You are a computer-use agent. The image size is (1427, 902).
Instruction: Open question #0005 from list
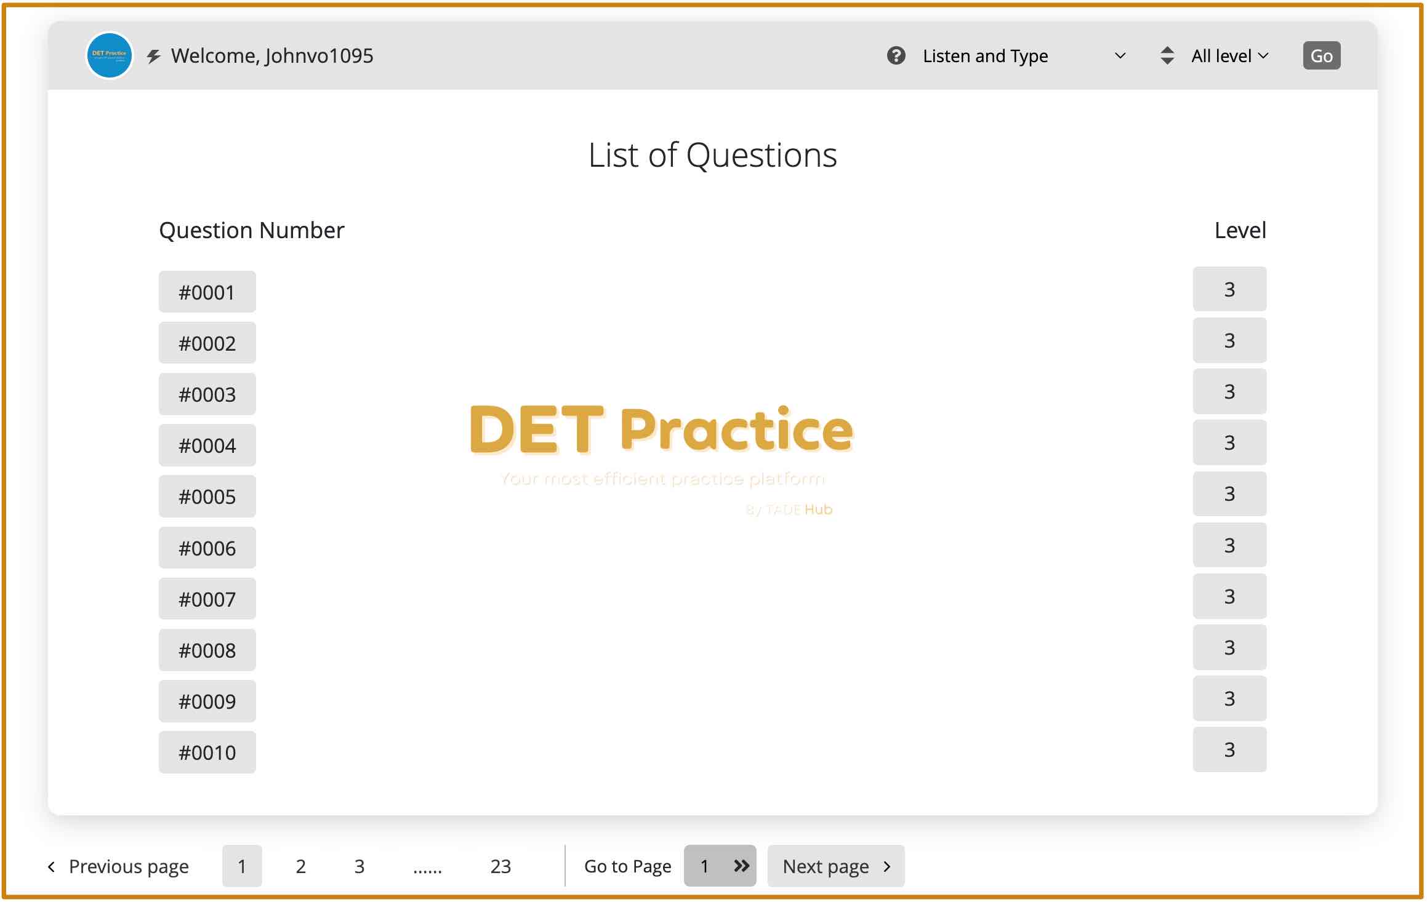(208, 496)
